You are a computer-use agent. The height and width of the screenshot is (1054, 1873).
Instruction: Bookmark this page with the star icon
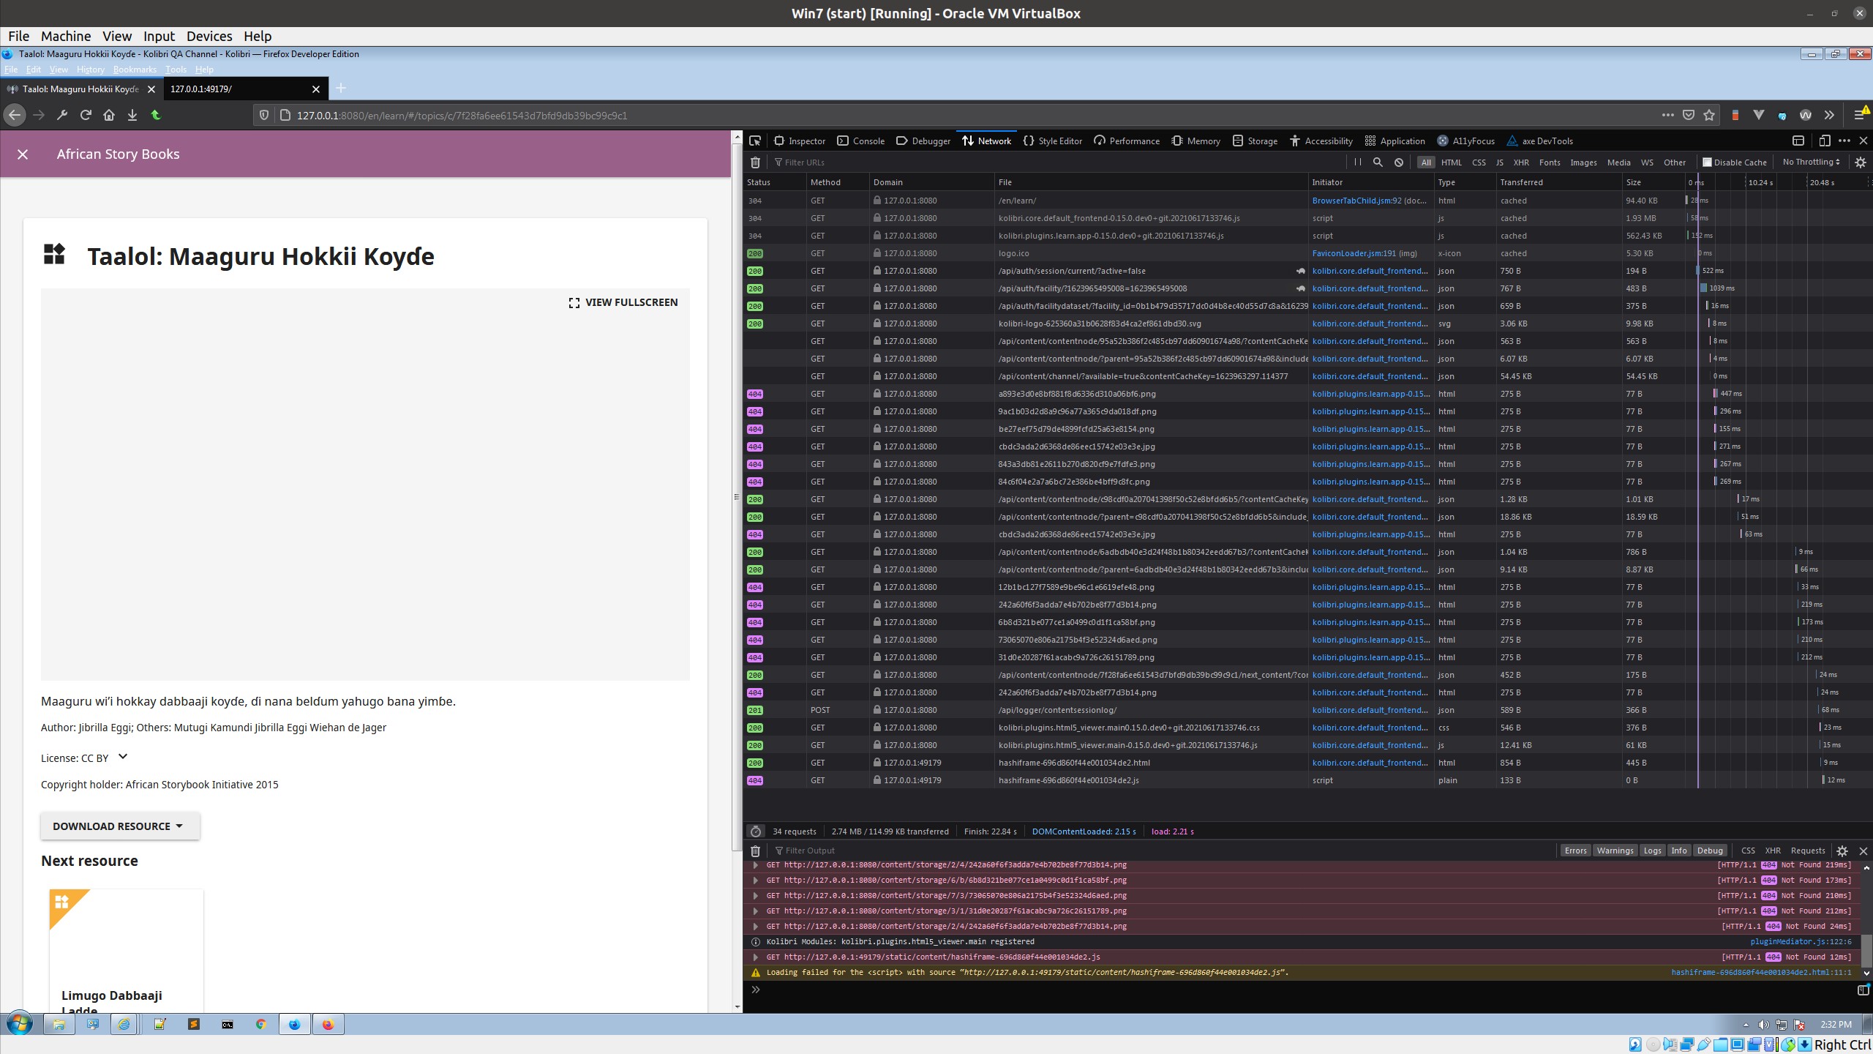(x=1709, y=115)
